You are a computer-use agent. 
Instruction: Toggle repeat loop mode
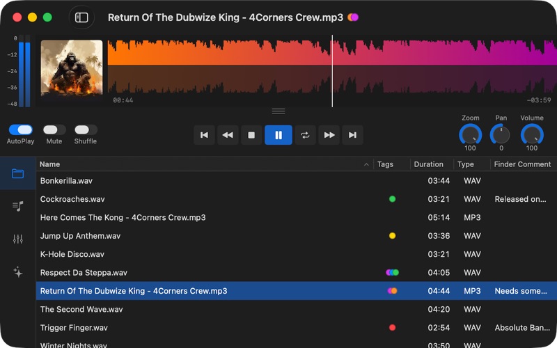click(x=305, y=135)
